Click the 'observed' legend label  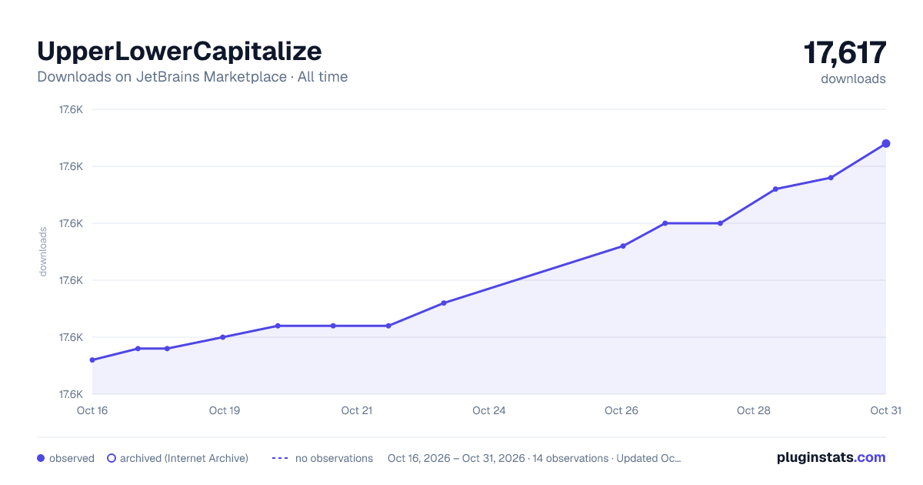click(x=72, y=458)
